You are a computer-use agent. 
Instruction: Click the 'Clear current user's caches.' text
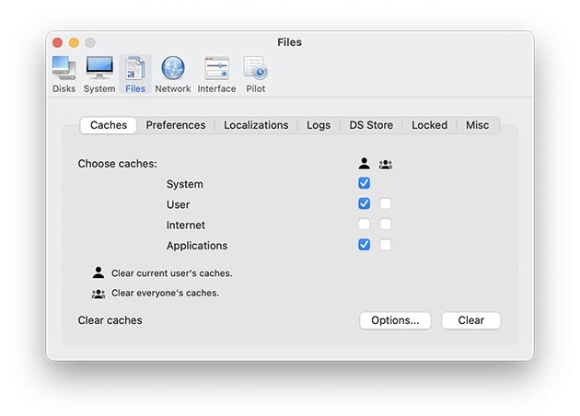tap(171, 273)
